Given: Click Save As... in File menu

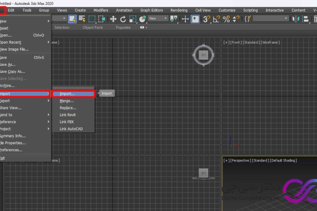Looking at the screenshot, I should 25,65.
